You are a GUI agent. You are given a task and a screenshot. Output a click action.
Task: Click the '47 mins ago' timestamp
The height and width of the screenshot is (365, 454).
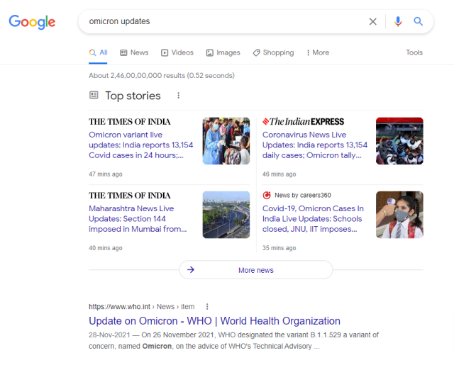[x=106, y=174]
